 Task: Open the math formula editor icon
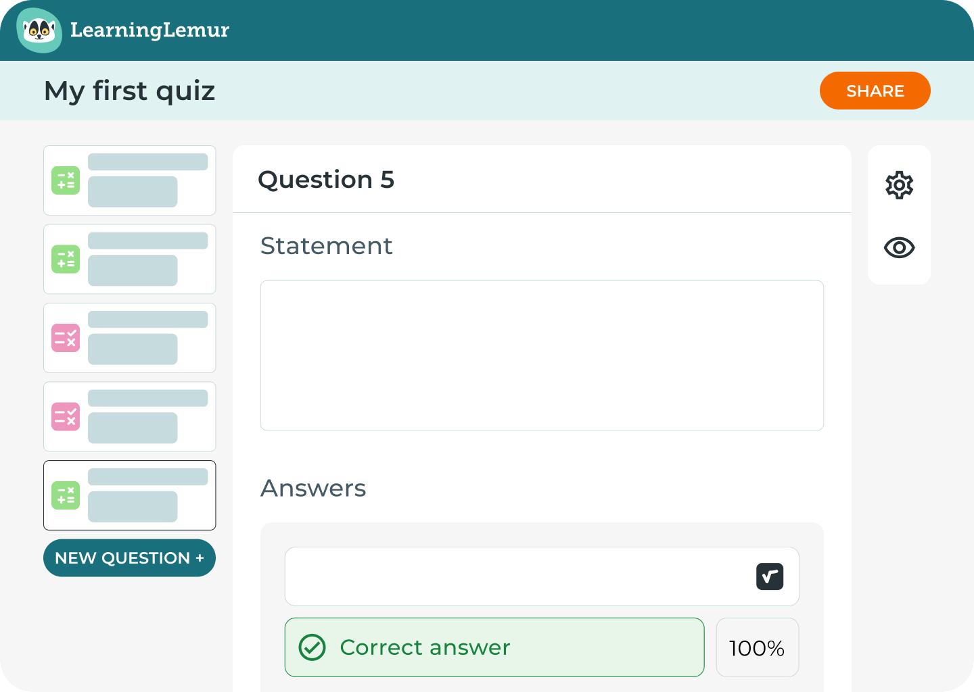pyautogui.click(x=770, y=576)
